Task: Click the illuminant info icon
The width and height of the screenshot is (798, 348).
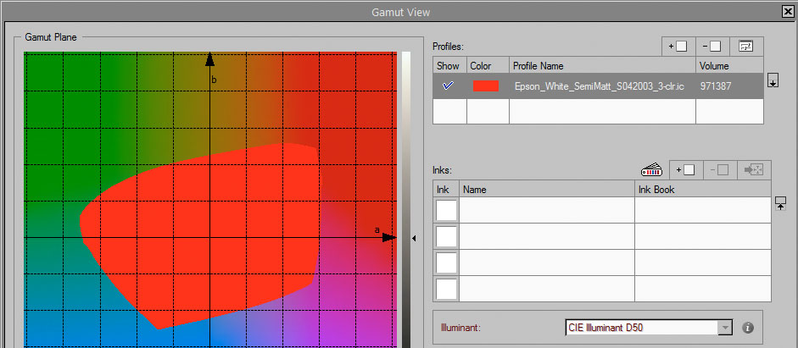Action: (x=748, y=328)
